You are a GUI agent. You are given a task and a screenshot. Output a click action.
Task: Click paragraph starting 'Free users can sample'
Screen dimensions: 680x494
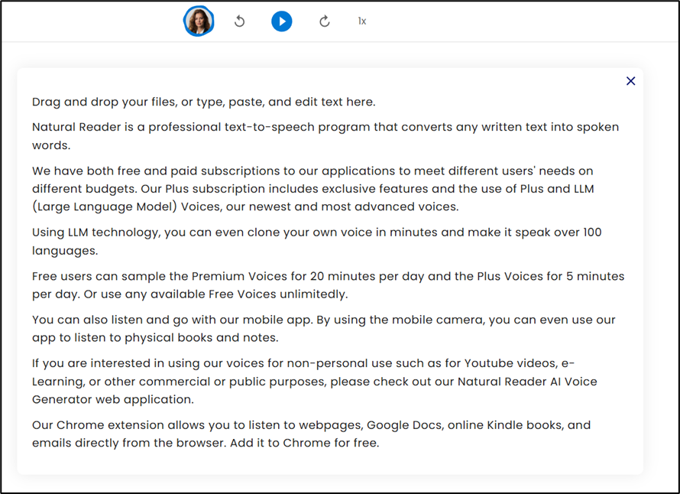click(x=328, y=285)
